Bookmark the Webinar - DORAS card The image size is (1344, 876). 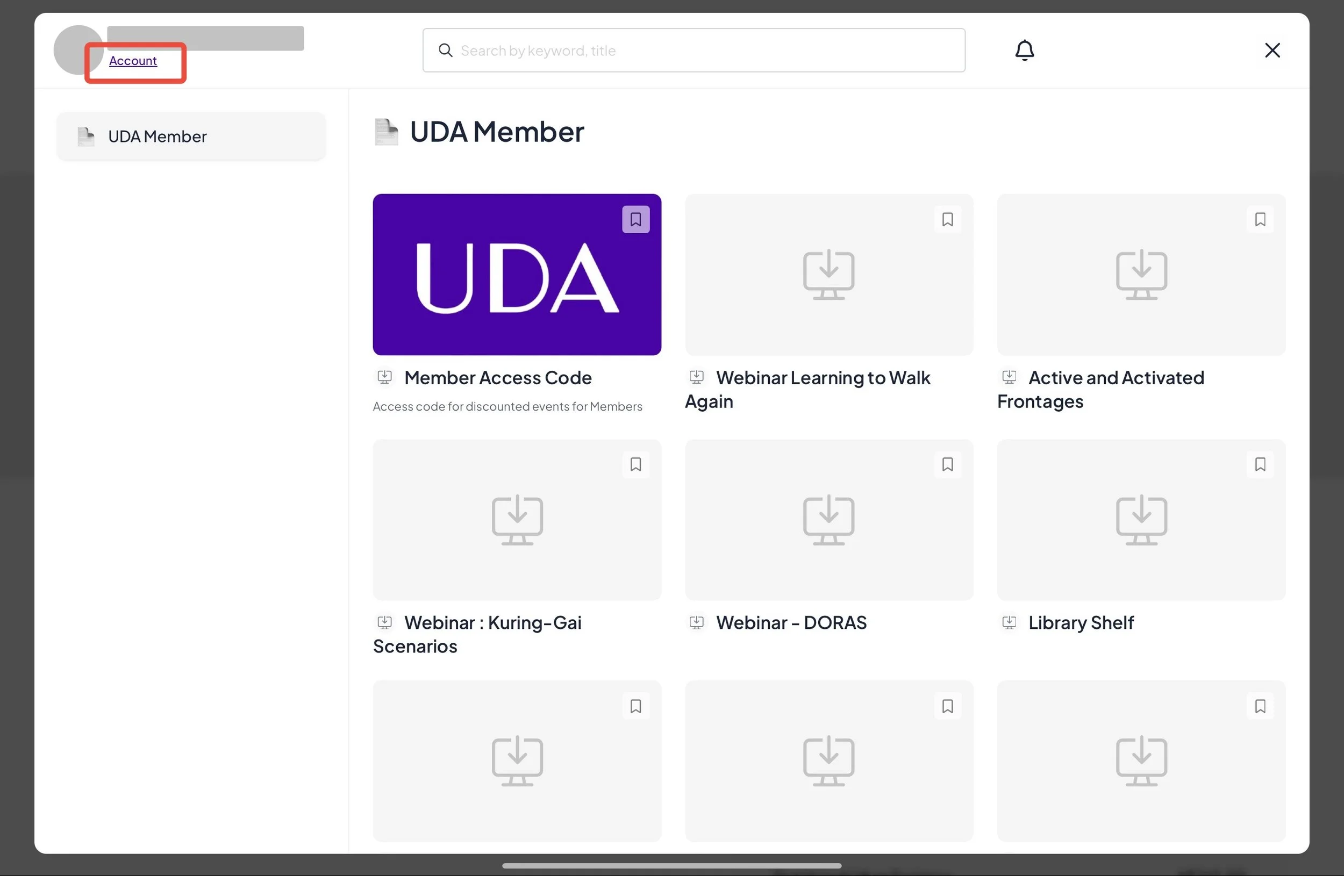click(947, 464)
